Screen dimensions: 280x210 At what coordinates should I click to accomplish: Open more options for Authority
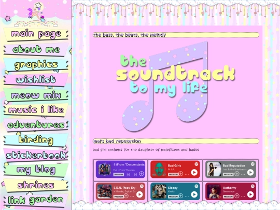[x=243, y=196]
